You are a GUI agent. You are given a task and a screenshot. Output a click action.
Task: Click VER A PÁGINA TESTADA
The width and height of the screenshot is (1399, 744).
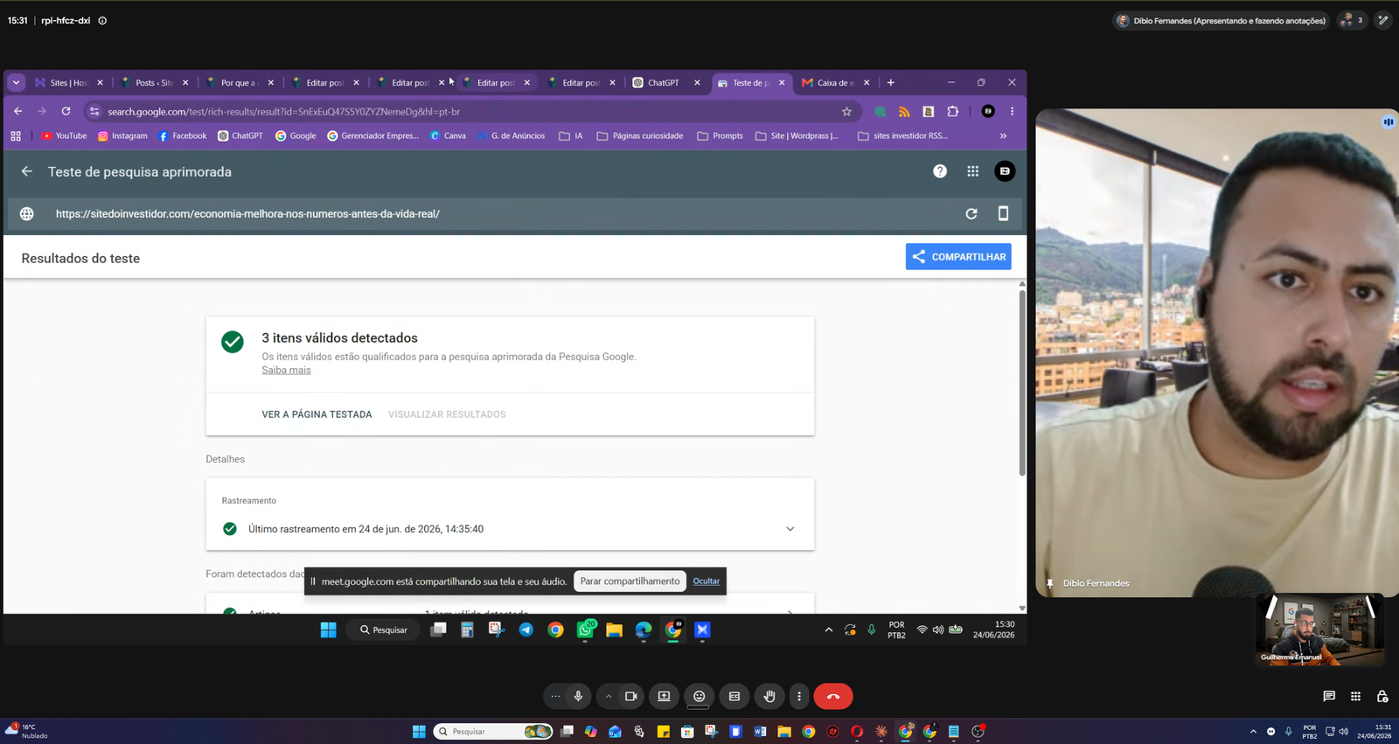coord(317,414)
